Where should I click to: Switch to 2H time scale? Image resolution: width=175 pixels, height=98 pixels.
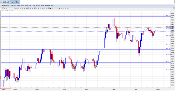click(x=22, y=8)
